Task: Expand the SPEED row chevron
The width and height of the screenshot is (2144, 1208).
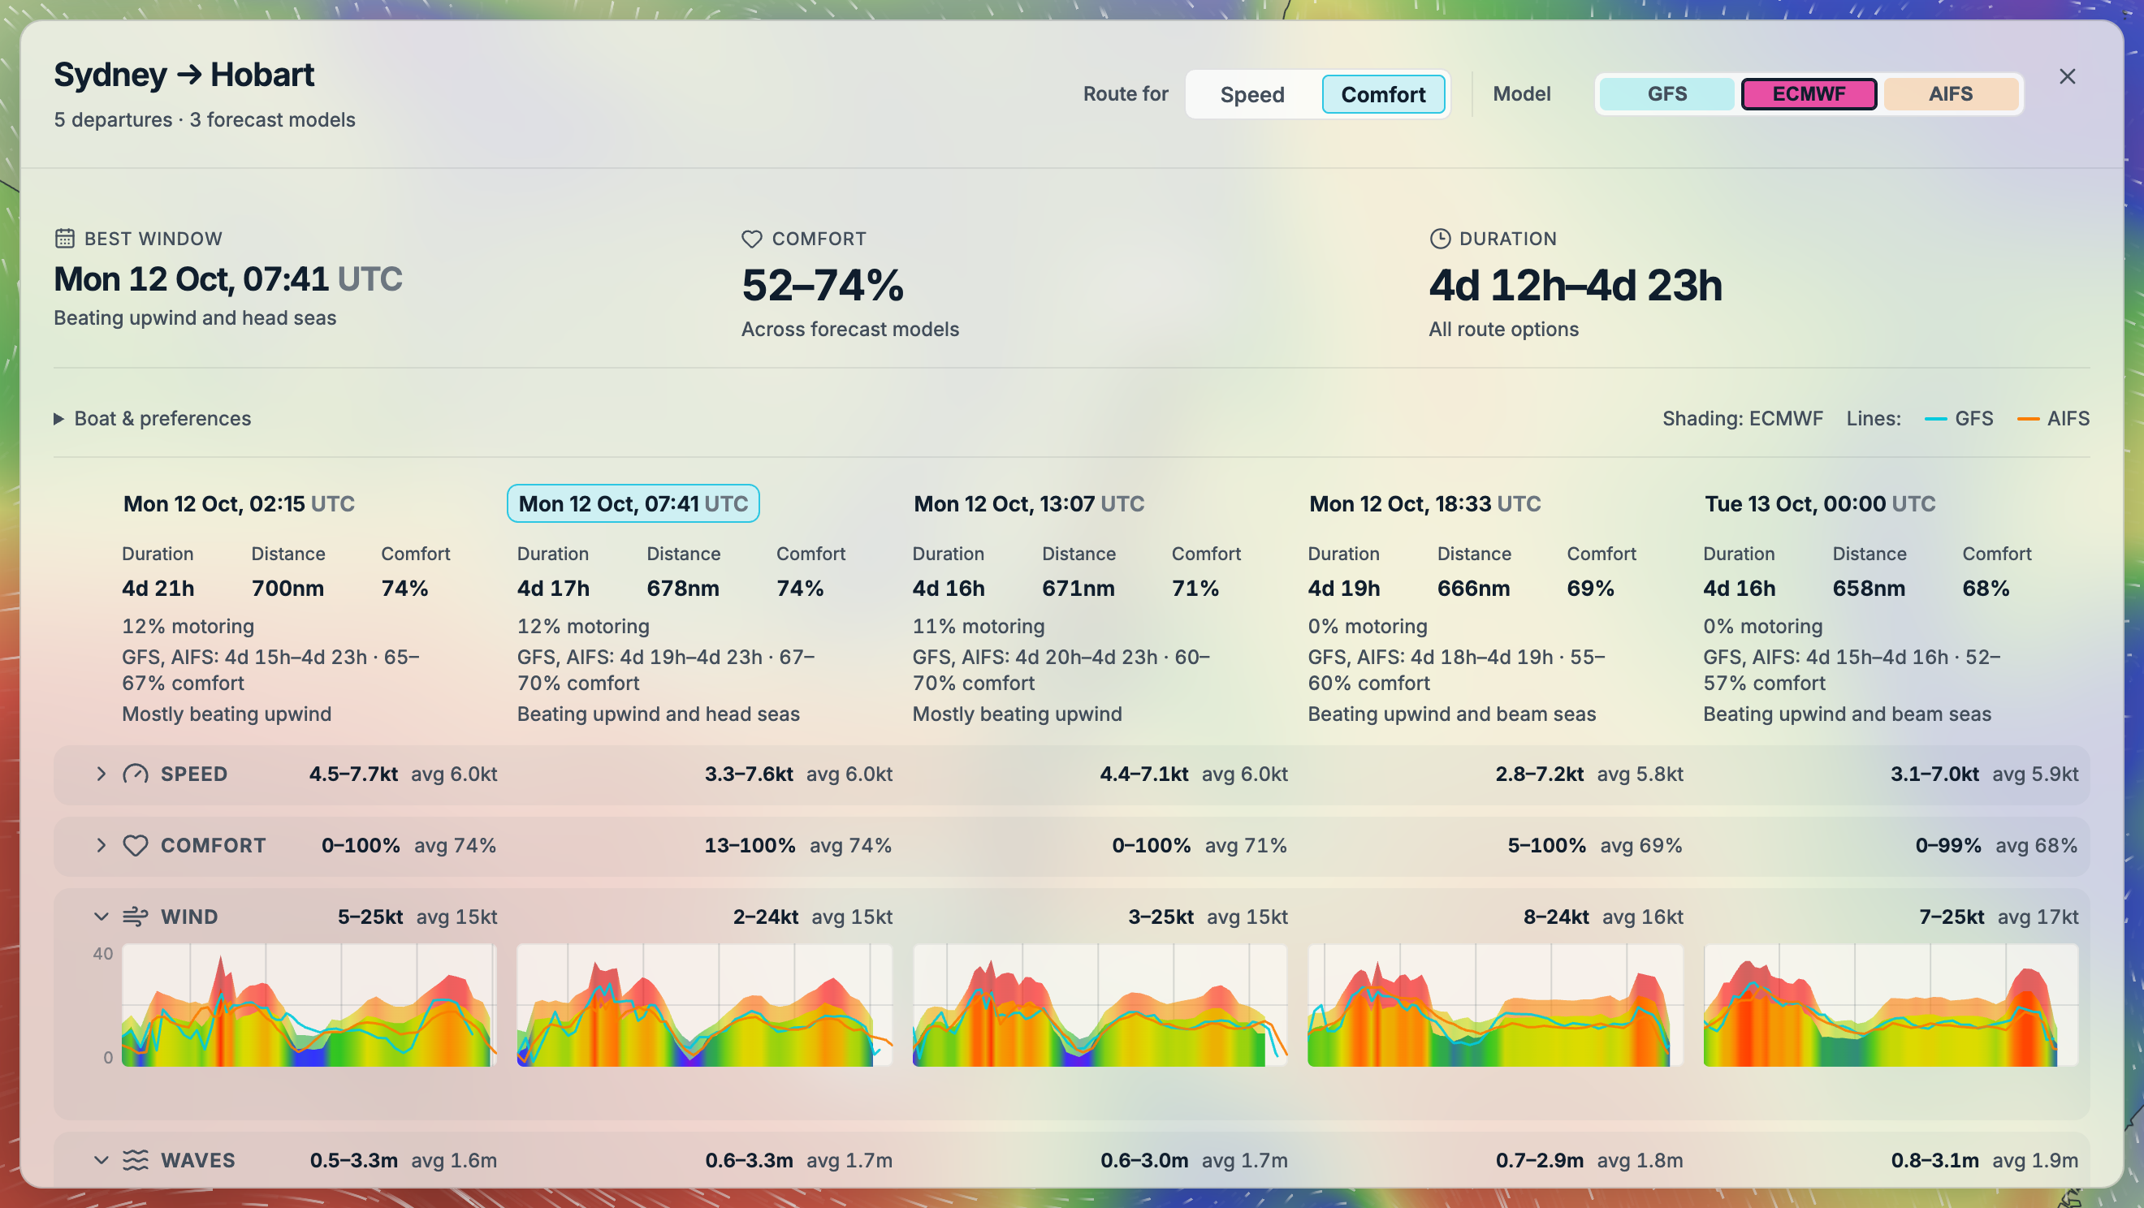Action: [x=102, y=774]
